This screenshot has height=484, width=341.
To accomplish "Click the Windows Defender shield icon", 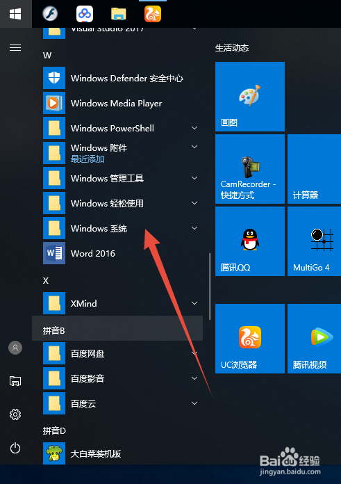I will 54,78.
